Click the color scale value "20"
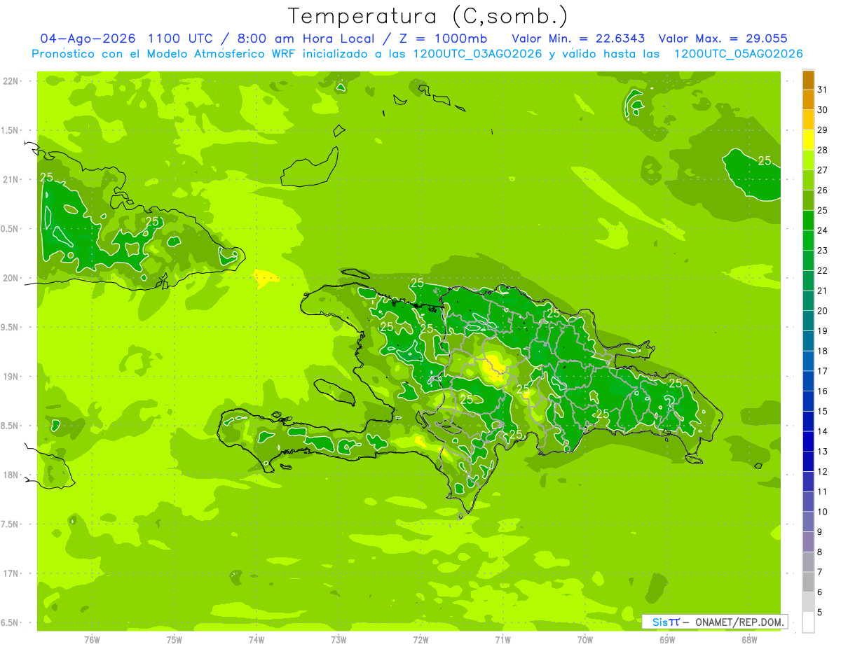The width and height of the screenshot is (841, 649). coord(822,311)
